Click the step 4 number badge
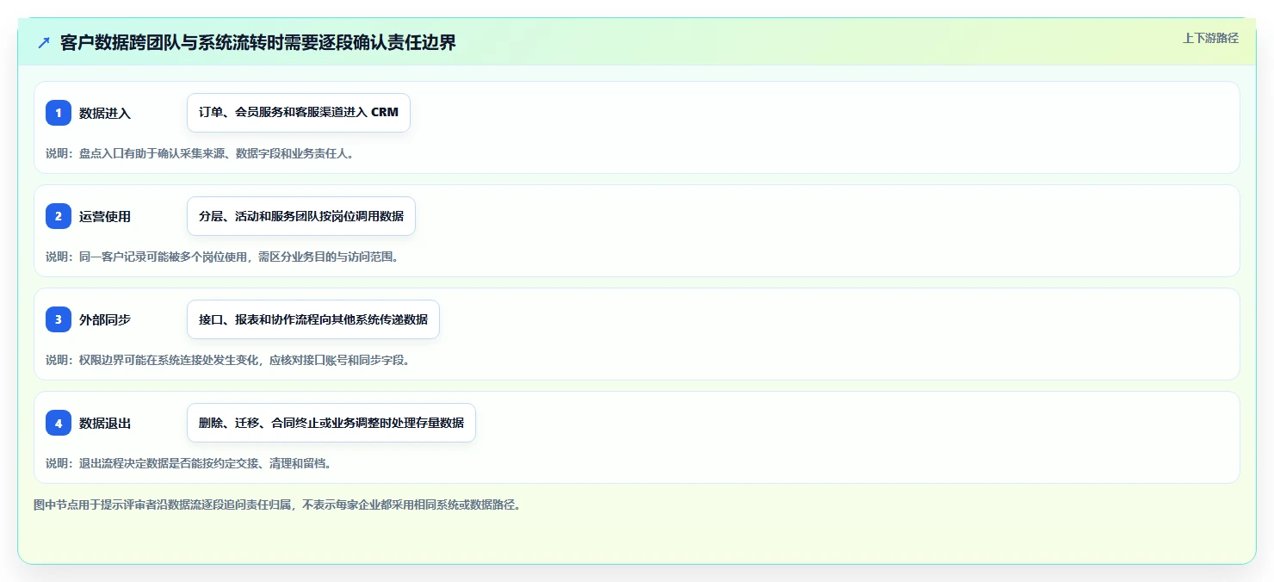The height and width of the screenshot is (582, 1274). pyautogui.click(x=59, y=423)
